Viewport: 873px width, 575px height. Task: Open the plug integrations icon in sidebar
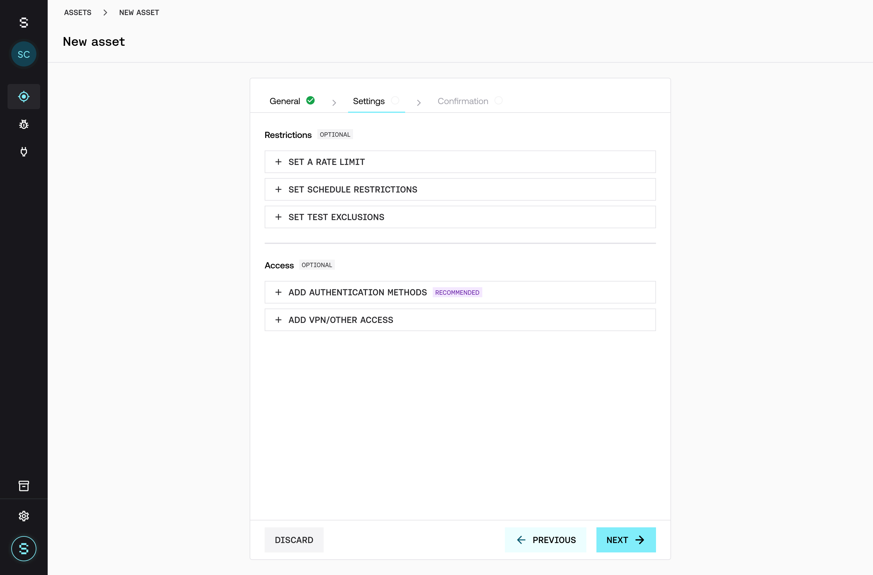click(24, 151)
